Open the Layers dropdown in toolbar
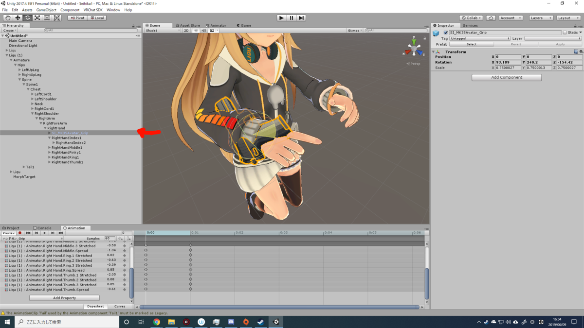This screenshot has height=328, width=584. (x=540, y=18)
